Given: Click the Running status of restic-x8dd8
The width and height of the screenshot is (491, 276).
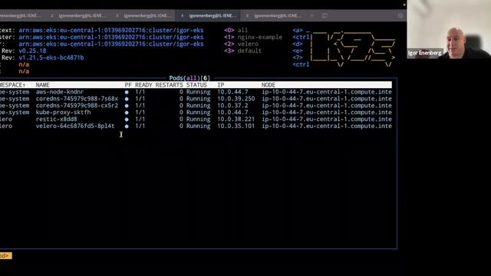Looking at the screenshot, I should pyautogui.click(x=198, y=120).
